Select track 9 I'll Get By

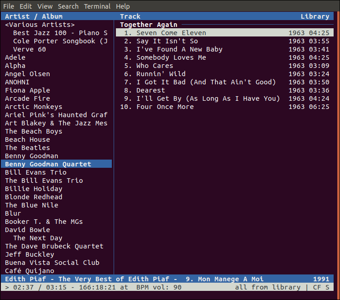(x=225, y=98)
